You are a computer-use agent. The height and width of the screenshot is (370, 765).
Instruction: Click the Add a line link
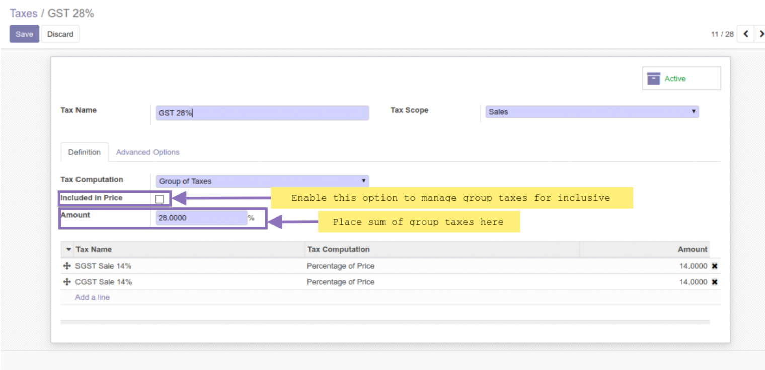point(92,297)
